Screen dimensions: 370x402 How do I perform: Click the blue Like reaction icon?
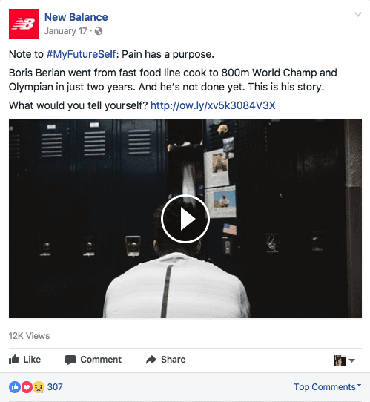15,387
